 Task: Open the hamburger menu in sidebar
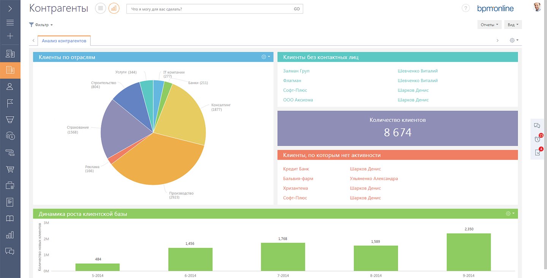pos(10,23)
